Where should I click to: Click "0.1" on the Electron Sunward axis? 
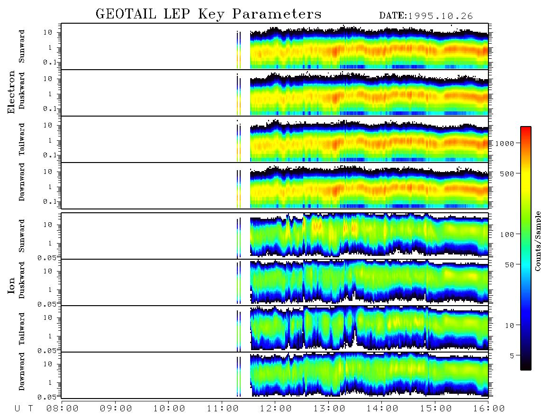tap(50, 63)
